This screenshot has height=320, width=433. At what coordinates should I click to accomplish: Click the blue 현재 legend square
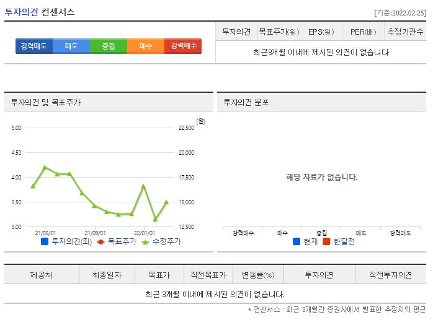pos(297,241)
